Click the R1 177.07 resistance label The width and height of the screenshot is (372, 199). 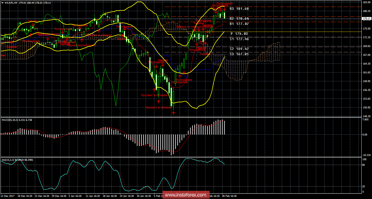(239, 24)
